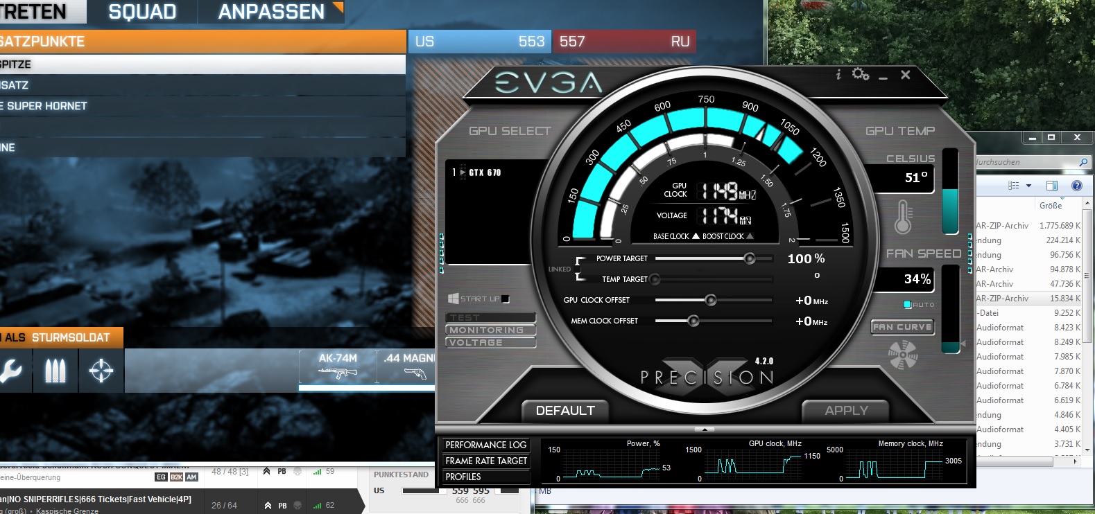1095x514 pixels.
Task: Open EVGA Precision settings gears icon
Action: pyautogui.click(x=861, y=73)
